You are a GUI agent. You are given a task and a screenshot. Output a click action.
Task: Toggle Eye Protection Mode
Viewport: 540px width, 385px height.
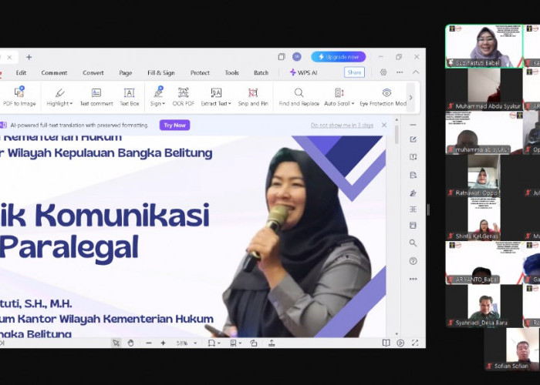click(x=383, y=96)
